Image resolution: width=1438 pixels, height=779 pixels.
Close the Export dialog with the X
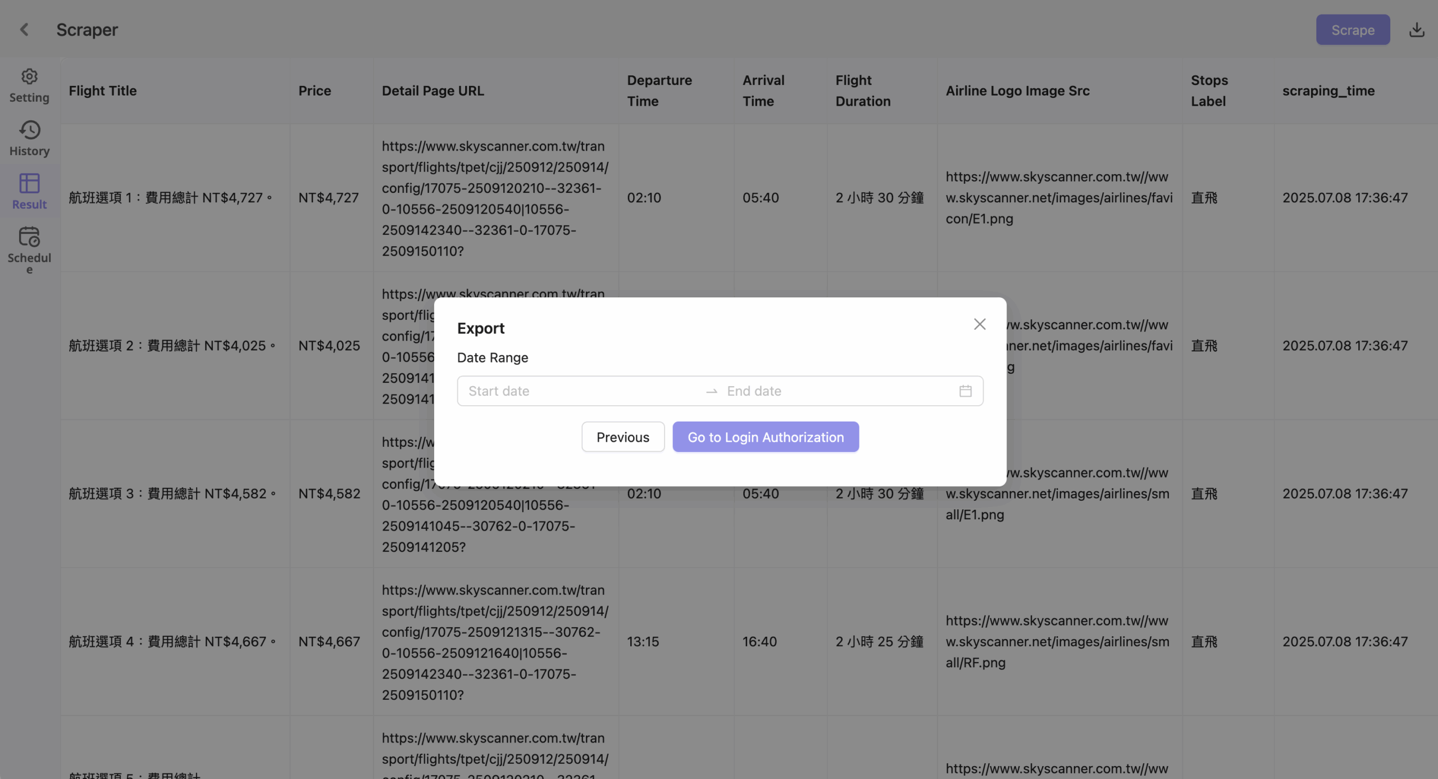980,324
